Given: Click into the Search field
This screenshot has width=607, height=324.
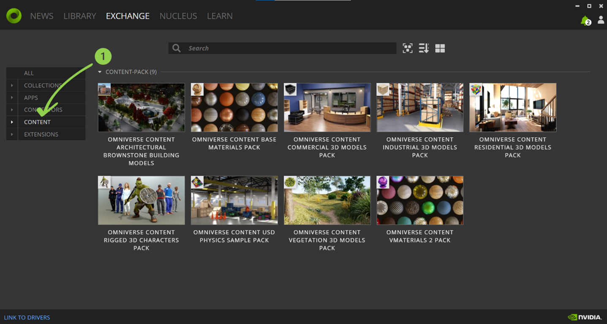Looking at the screenshot, I should pyautogui.click(x=282, y=48).
